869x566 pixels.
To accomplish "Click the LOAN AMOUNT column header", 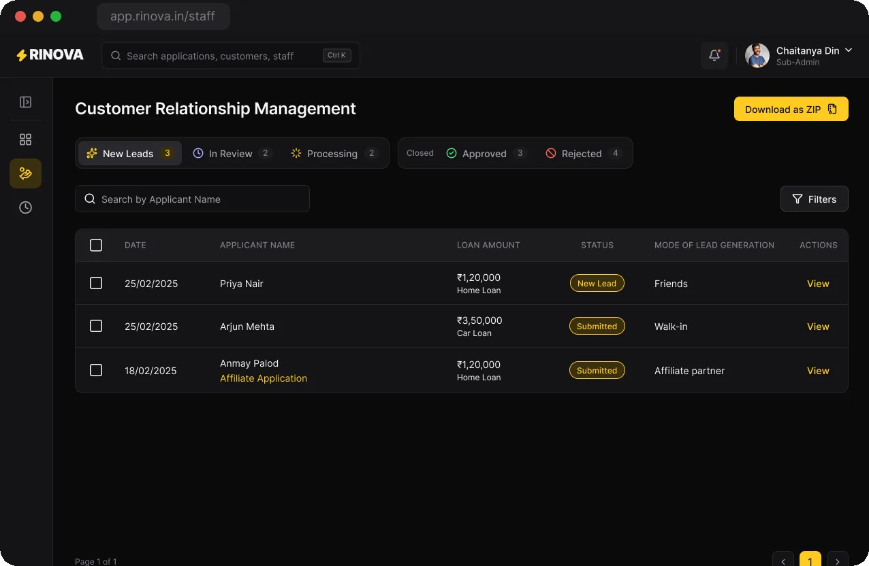I will (488, 245).
